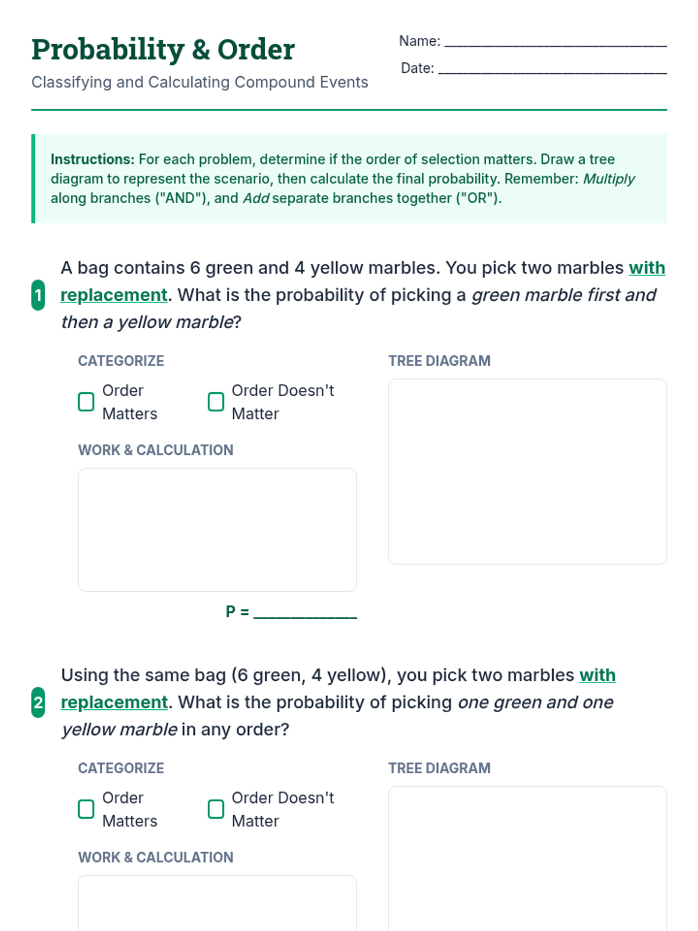
Task: Click problem 2 TREE DIAGRAM heading
Action: coord(439,768)
